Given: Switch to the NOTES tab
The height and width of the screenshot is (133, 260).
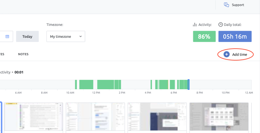Looking at the screenshot, I should (23, 54).
